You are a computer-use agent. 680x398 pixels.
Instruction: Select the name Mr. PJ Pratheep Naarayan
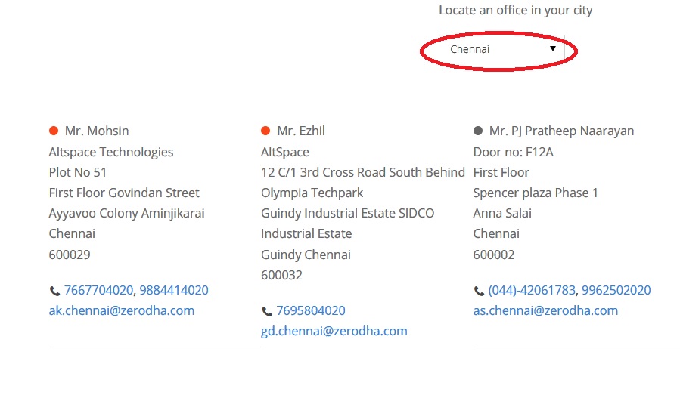[561, 131]
